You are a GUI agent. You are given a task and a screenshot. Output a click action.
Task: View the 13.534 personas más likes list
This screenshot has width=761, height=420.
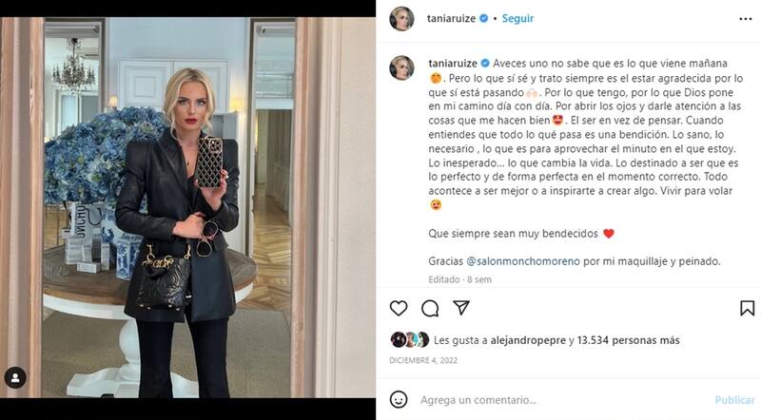click(628, 340)
